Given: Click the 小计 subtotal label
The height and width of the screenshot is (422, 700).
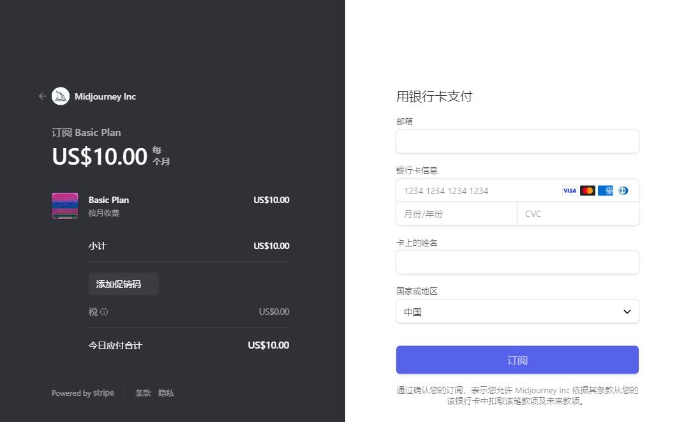Looking at the screenshot, I should coord(98,246).
